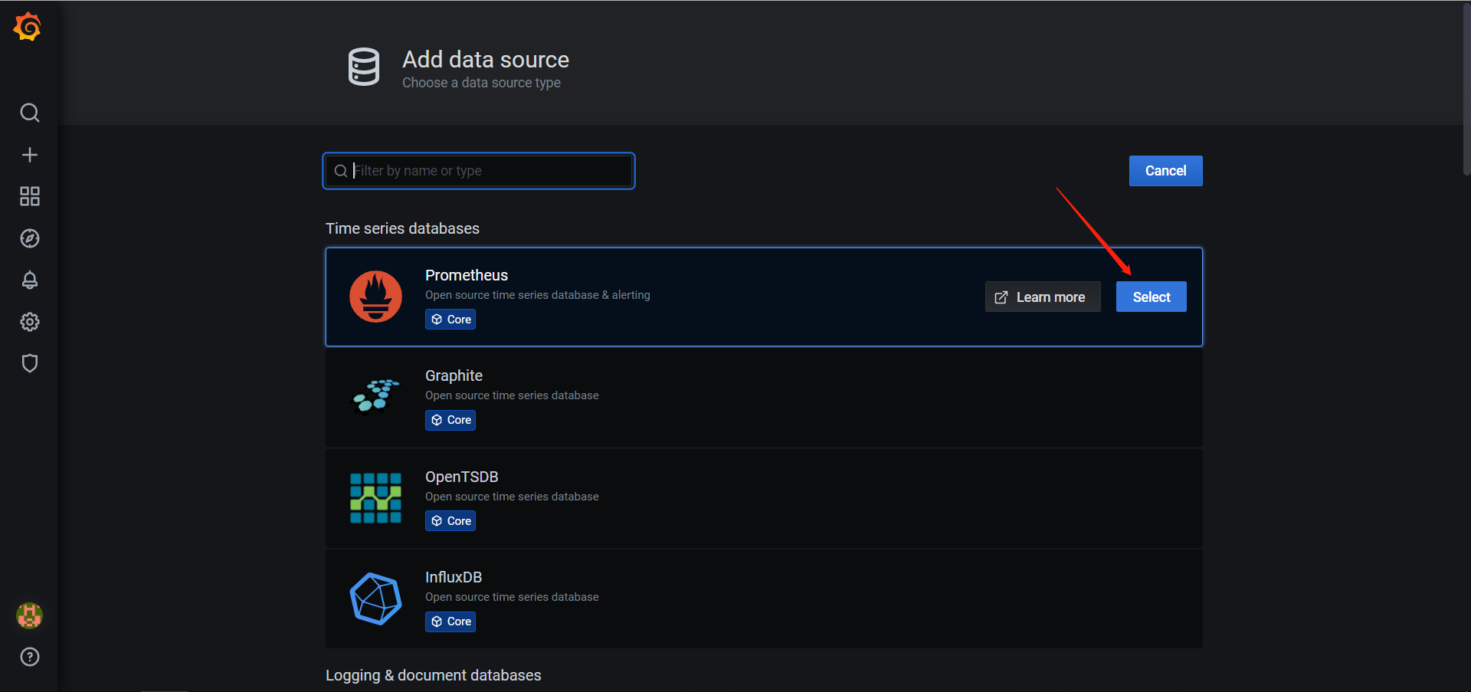This screenshot has width=1471, height=692.
Task: Click the Select button for Prometheus
Action: click(1151, 297)
